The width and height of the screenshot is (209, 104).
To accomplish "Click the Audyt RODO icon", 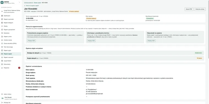I will point(2,61).
